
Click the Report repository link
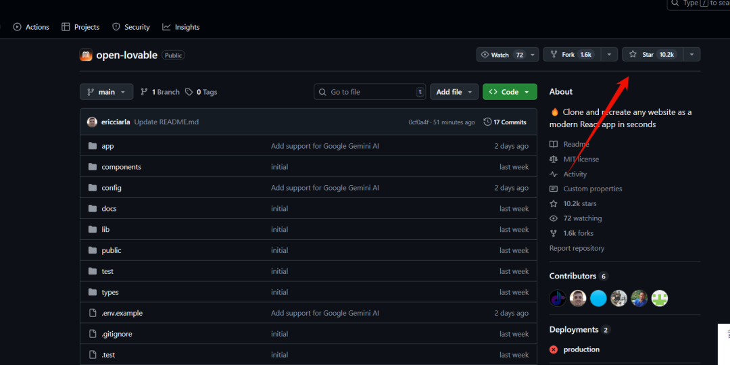click(577, 248)
